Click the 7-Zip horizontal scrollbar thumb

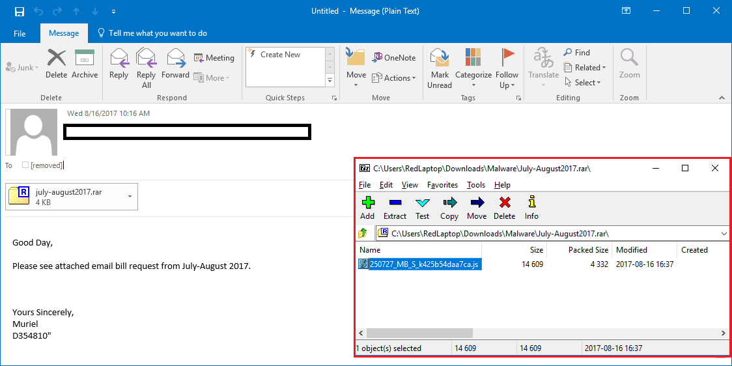419,333
